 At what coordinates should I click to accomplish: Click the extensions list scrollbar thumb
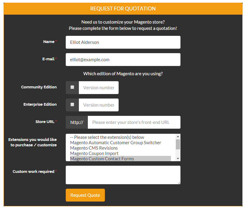pyautogui.click(x=178, y=145)
